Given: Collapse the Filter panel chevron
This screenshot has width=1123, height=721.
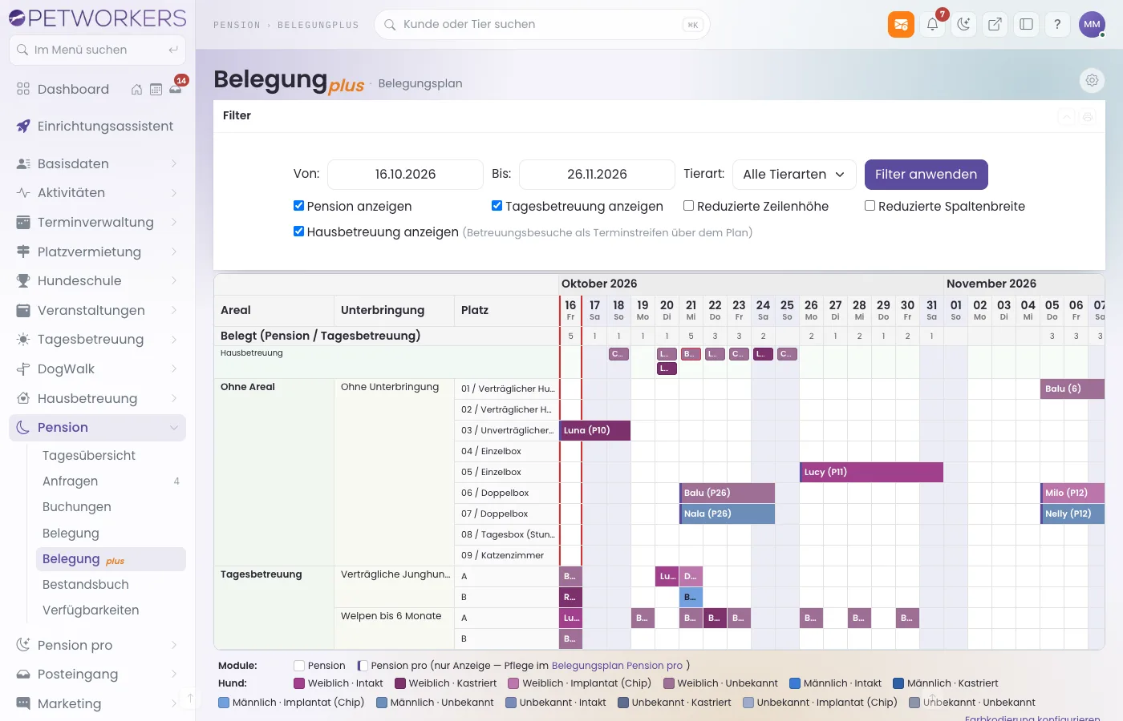Looking at the screenshot, I should [x=1066, y=117].
